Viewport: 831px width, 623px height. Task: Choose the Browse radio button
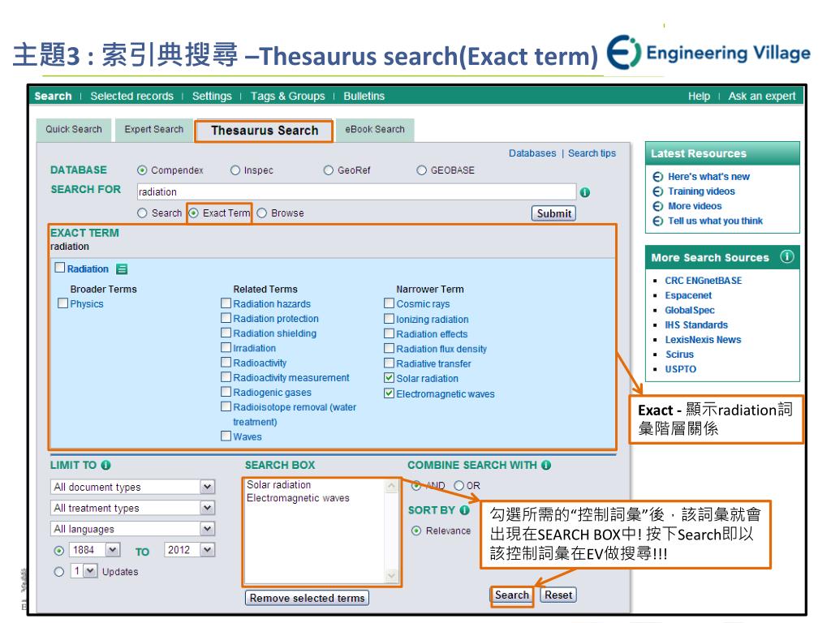pyautogui.click(x=262, y=213)
